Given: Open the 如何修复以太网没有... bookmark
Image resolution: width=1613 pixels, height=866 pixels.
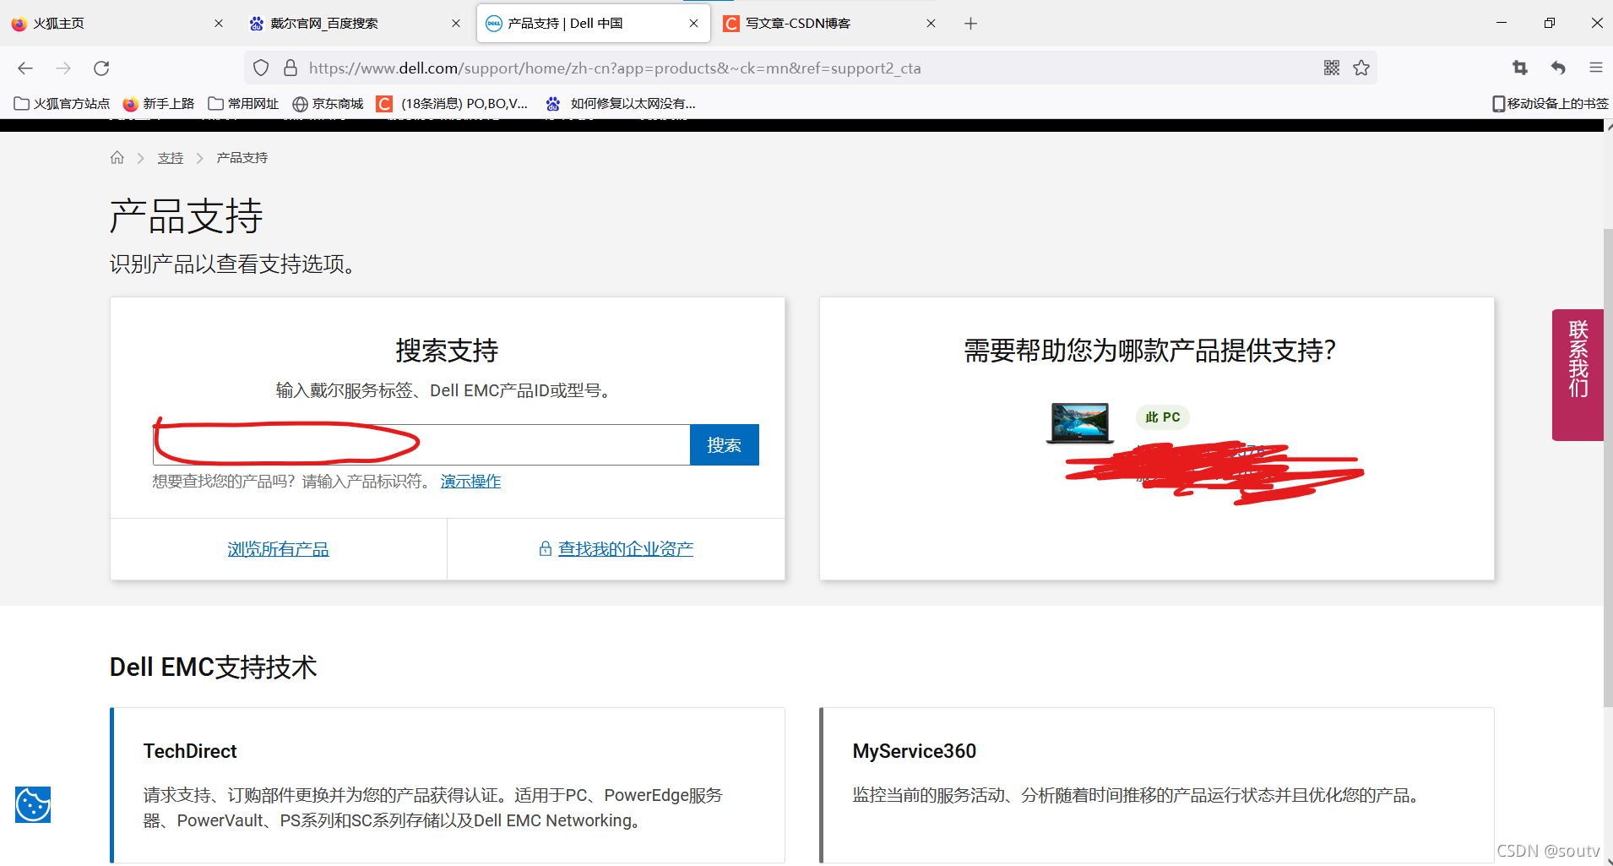Looking at the screenshot, I should point(622,104).
